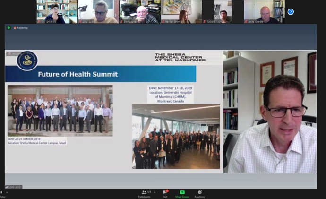This screenshot has width=326, height=199.
Task: Click the green Share Screen button
Action: click(x=182, y=193)
